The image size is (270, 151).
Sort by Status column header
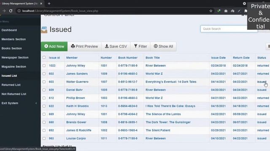[262, 58]
